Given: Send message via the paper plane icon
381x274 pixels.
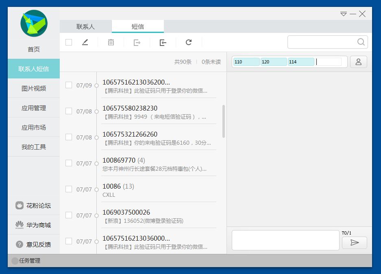Looking at the screenshot, I should pyautogui.click(x=354, y=243).
